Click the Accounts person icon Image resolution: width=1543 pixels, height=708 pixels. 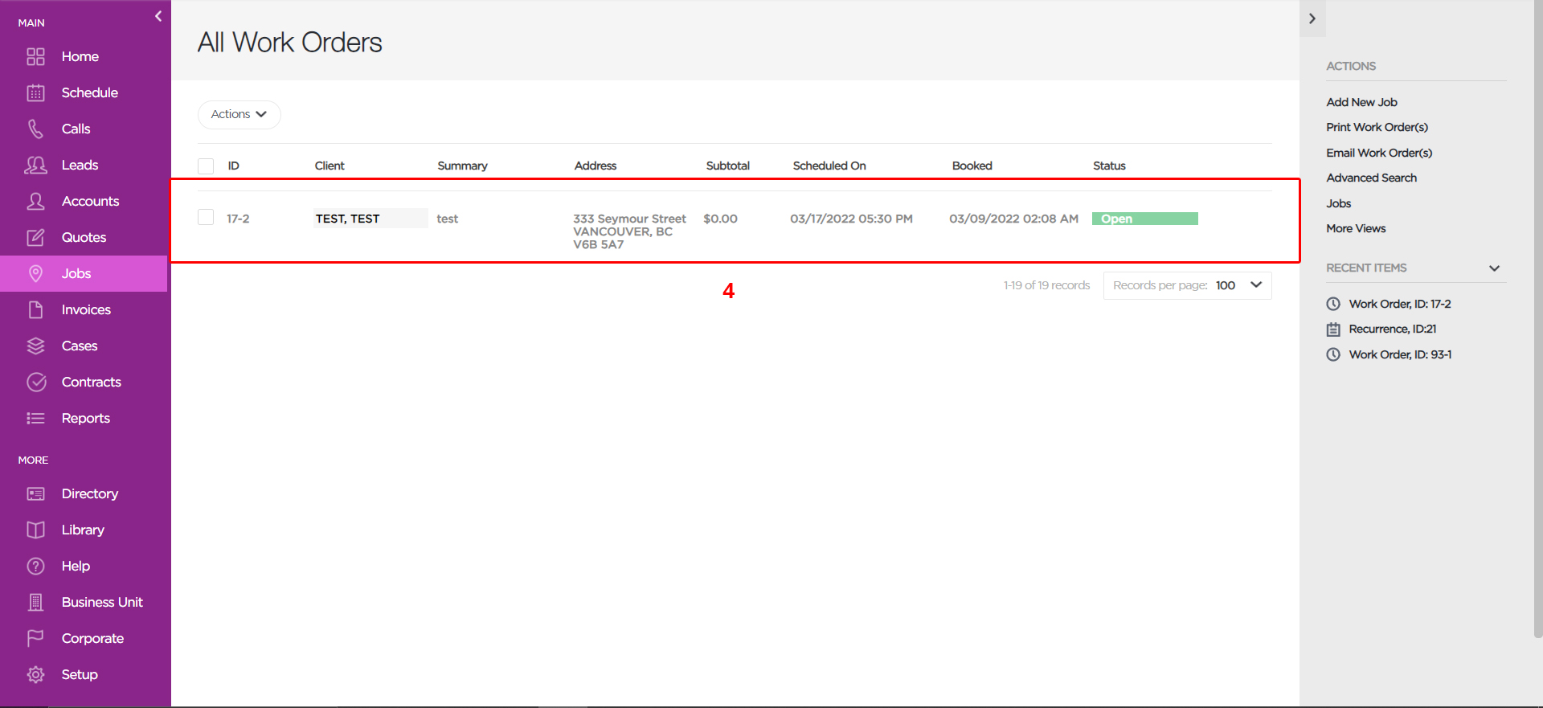point(35,201)
